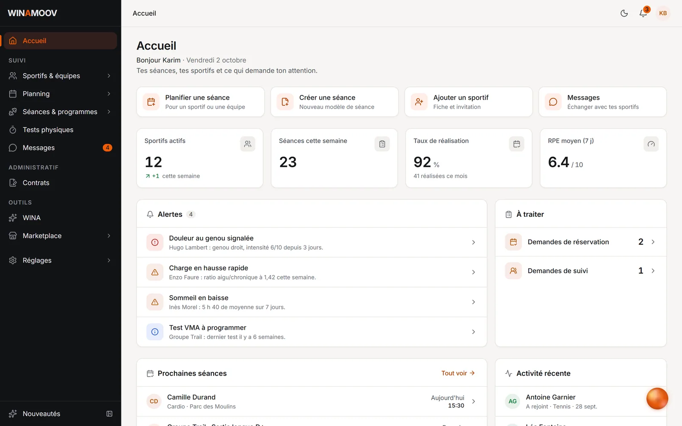
Task: Click the RPE moyen gauge icon
Action: [651, 144]
